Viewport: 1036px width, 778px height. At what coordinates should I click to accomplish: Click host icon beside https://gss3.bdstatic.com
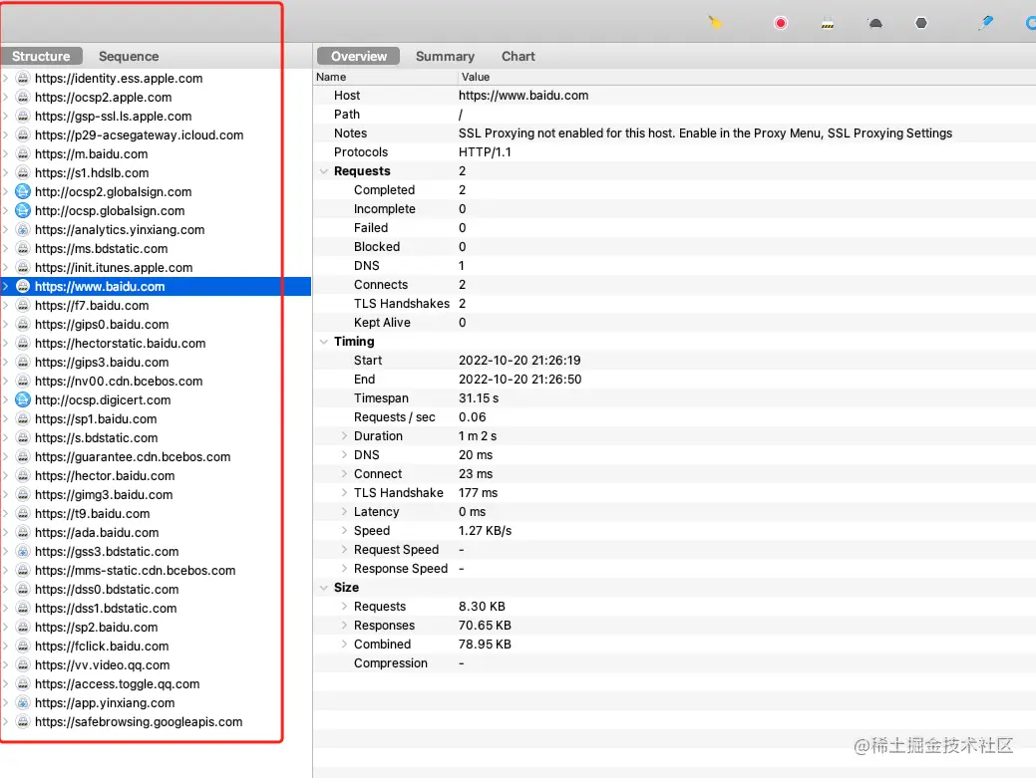(23, 551)
